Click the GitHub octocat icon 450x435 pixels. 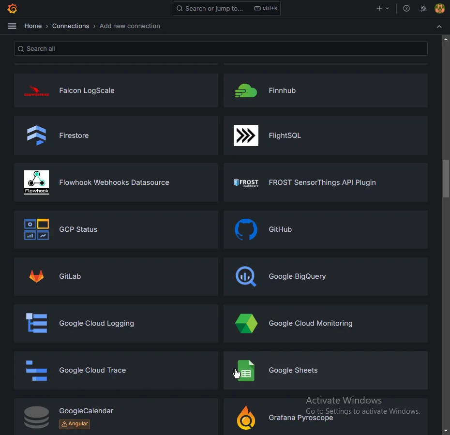click(x=246, y=229)
